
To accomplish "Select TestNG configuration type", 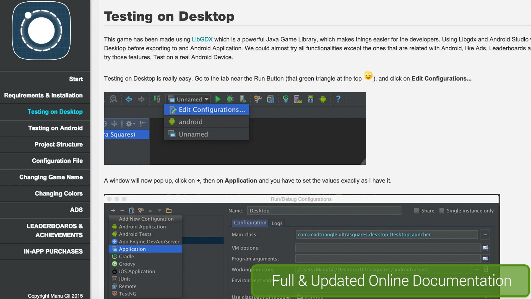I will 145,294.
